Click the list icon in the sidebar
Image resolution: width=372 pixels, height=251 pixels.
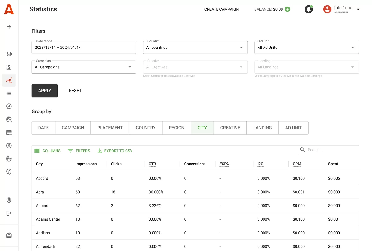point(9,93)
